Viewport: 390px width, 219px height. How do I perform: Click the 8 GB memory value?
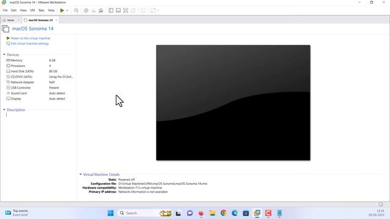52,60
